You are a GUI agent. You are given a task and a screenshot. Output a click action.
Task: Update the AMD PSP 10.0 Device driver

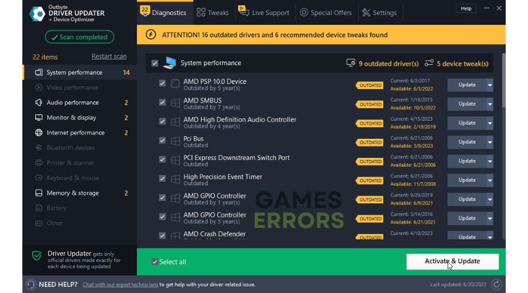click(x=467, y=85)
